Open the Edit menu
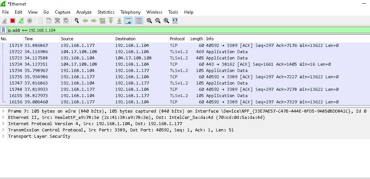The width and height of the screenshot is (370, 179). pyautogui.click(x=19, y=12)
